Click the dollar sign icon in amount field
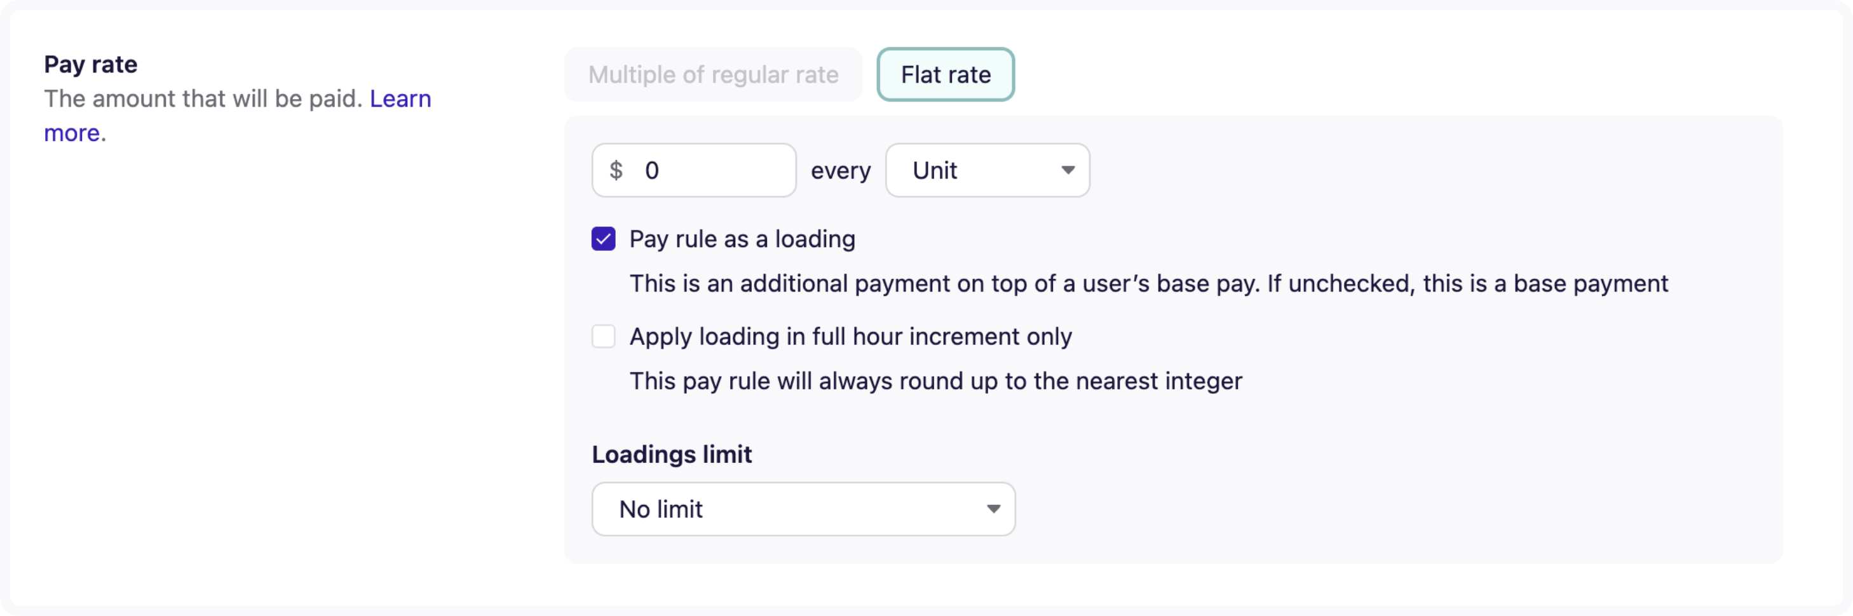The image size is (1853, 616). tap(616, 170)
